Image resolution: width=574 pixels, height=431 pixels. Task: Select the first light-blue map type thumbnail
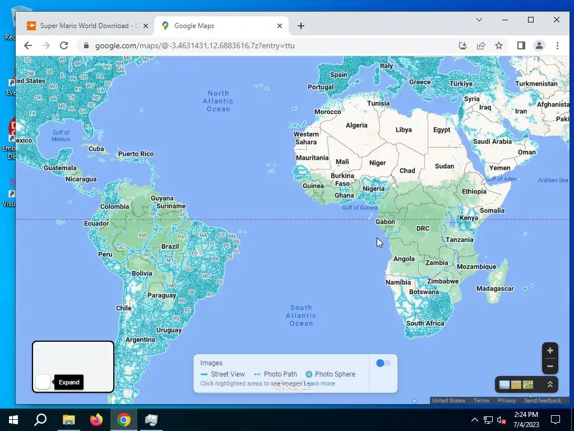(504, 384)
